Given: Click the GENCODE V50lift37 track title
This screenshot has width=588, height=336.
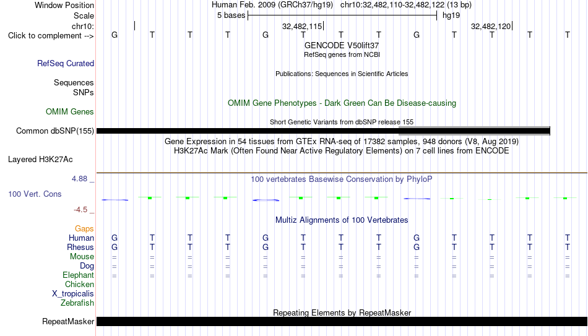Looking at the screenshot, I should click(342, 45).
